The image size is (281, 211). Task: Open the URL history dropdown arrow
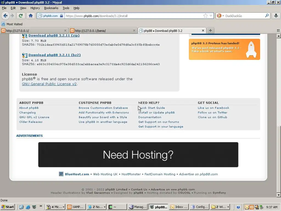click(x=211, y=16)
